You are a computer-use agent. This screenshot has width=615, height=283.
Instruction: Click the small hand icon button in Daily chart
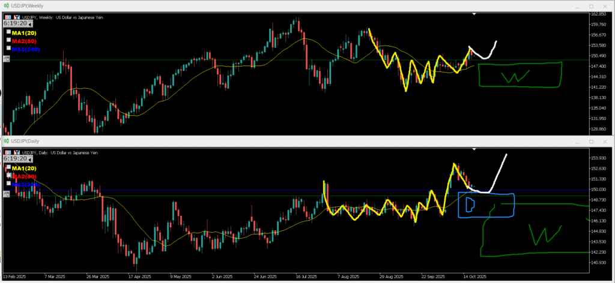click(7, 193)
